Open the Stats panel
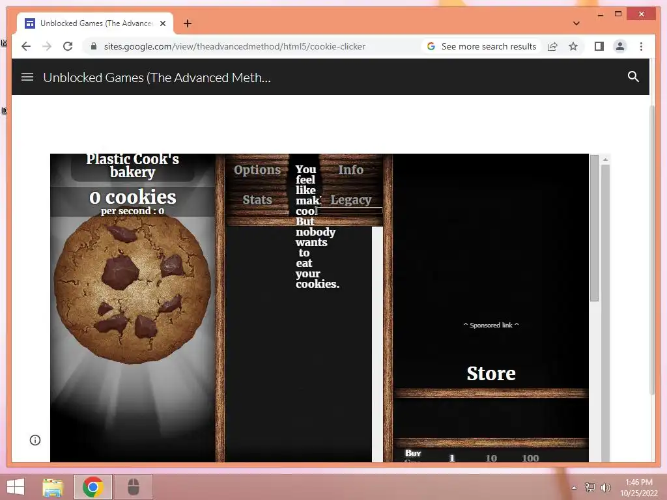Viewport: 667px width, 500px height. (257, 199)
